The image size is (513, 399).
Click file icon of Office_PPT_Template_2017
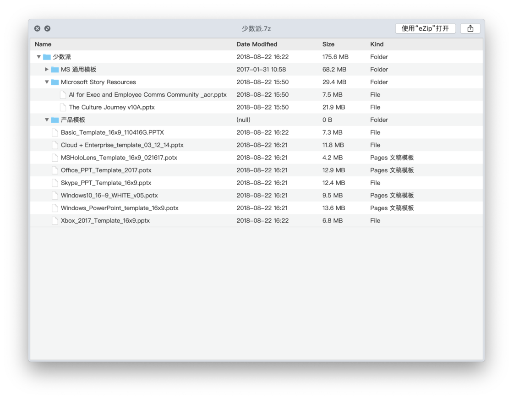(x=55, y=170)
